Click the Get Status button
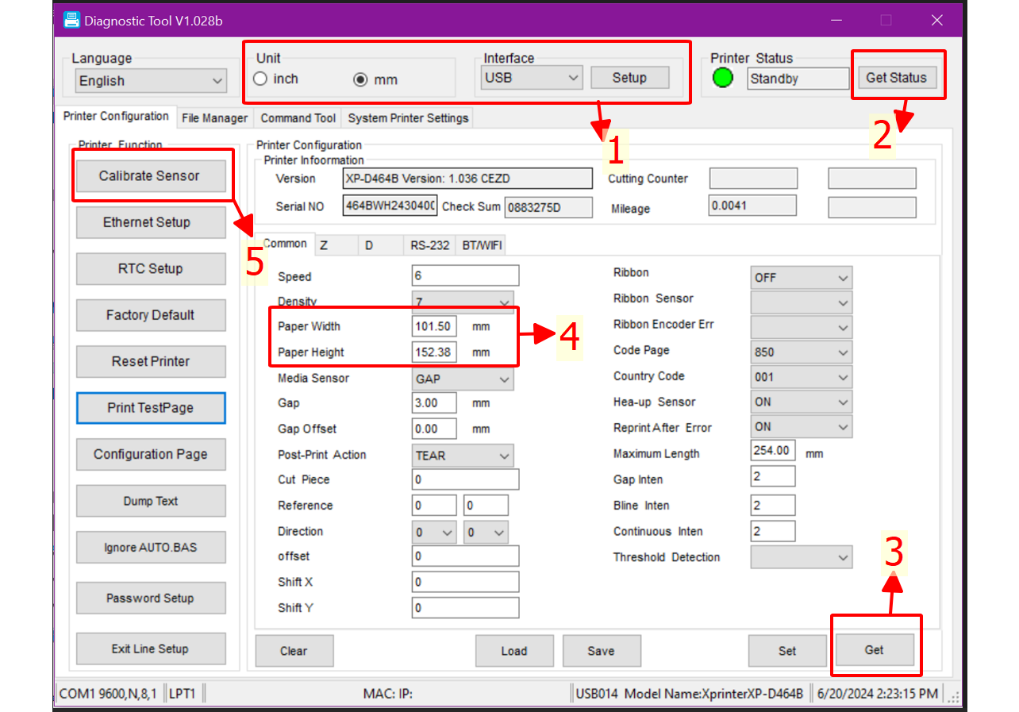The width and height of the screenshot is (1019, 712). 896,78
